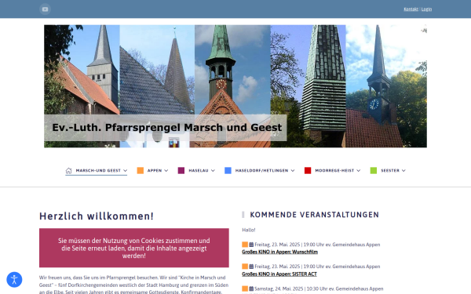471x294 pixels.
Task: Open the YouTube channel icon
Action: pyautogui.click(x=45, y=9)
